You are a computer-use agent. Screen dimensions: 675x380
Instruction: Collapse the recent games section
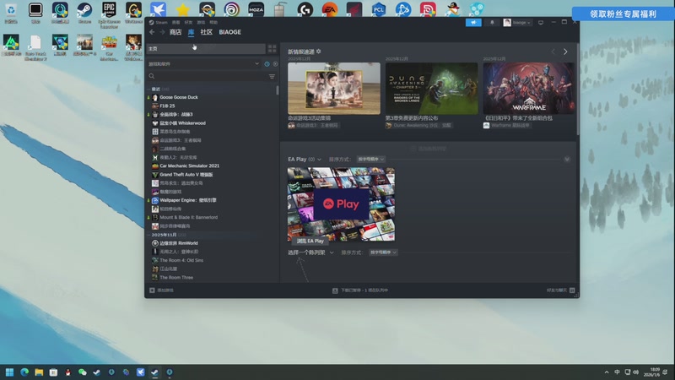(x=149, y=90)
